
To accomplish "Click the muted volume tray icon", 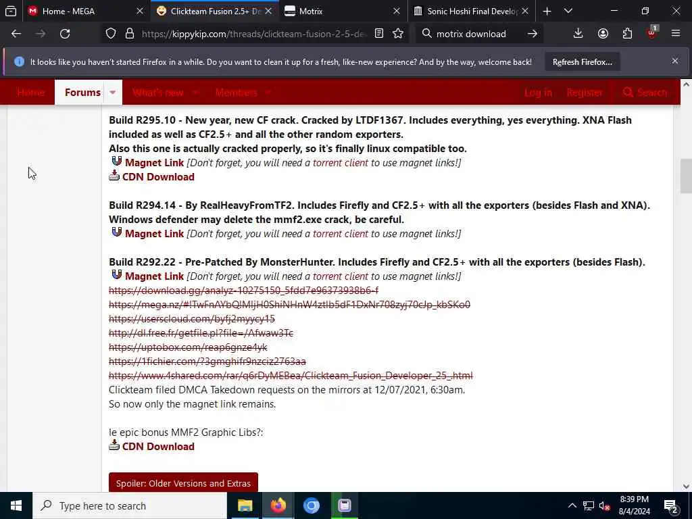I will click(x=605, y=505).
